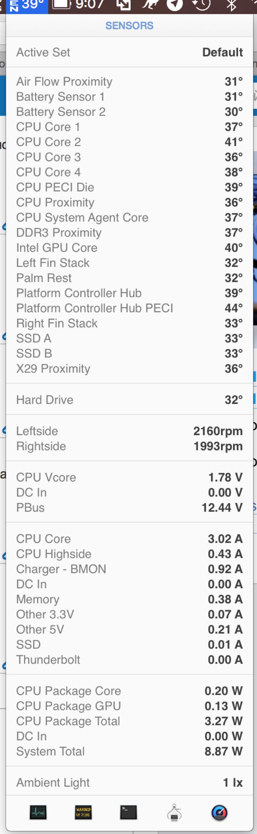Open the Time Machine menu bar icon
Image resolution: width=257 pixels, height=834 pixels.
(201, 5)
